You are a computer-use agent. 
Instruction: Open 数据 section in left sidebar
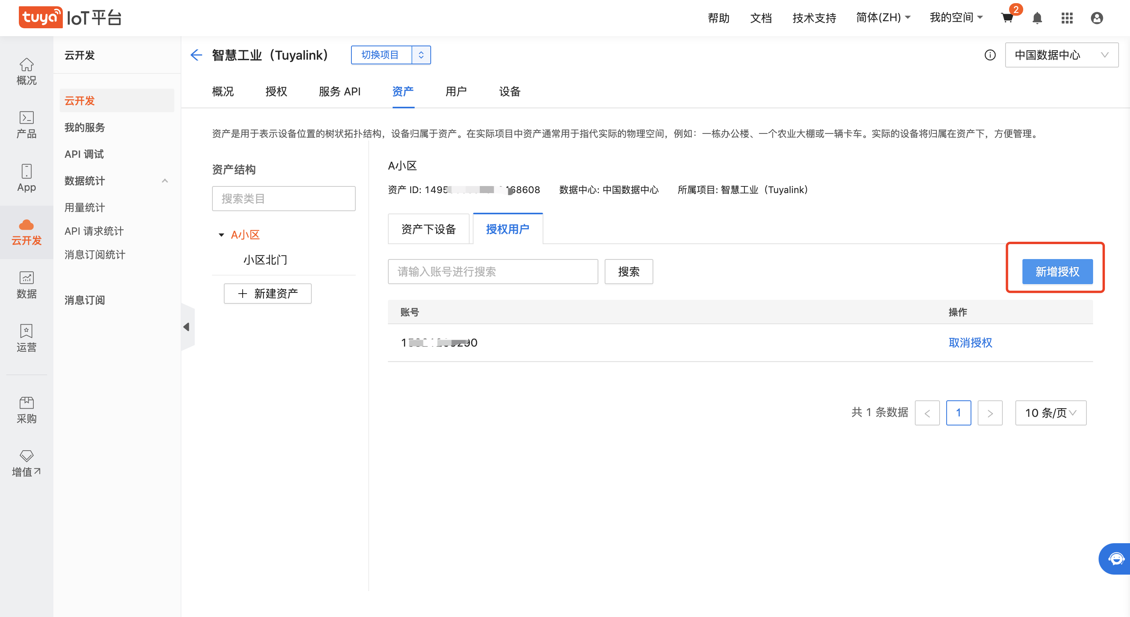click(26, 285)
